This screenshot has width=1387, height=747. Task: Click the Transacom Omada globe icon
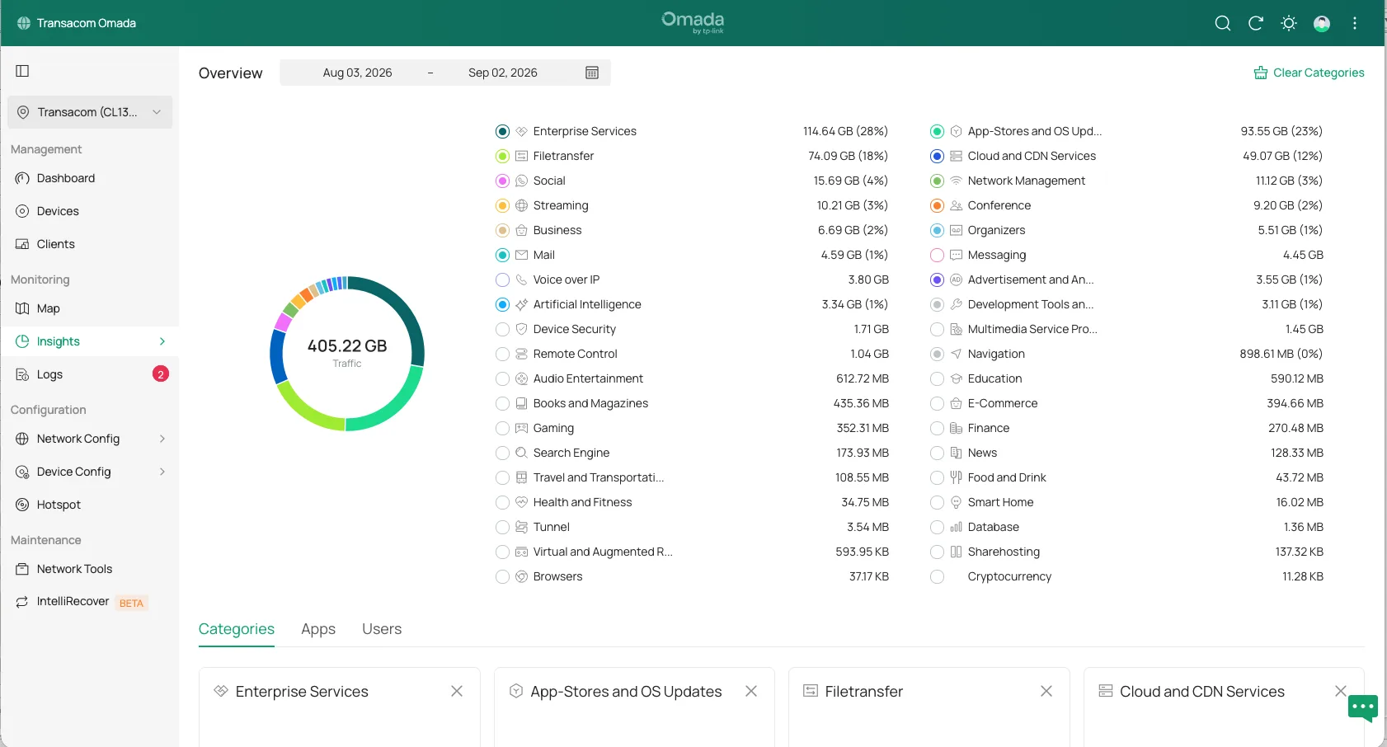[x=24, y=23]
